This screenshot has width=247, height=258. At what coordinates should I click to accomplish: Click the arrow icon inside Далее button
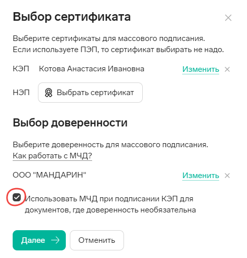[x=55, y=240]
